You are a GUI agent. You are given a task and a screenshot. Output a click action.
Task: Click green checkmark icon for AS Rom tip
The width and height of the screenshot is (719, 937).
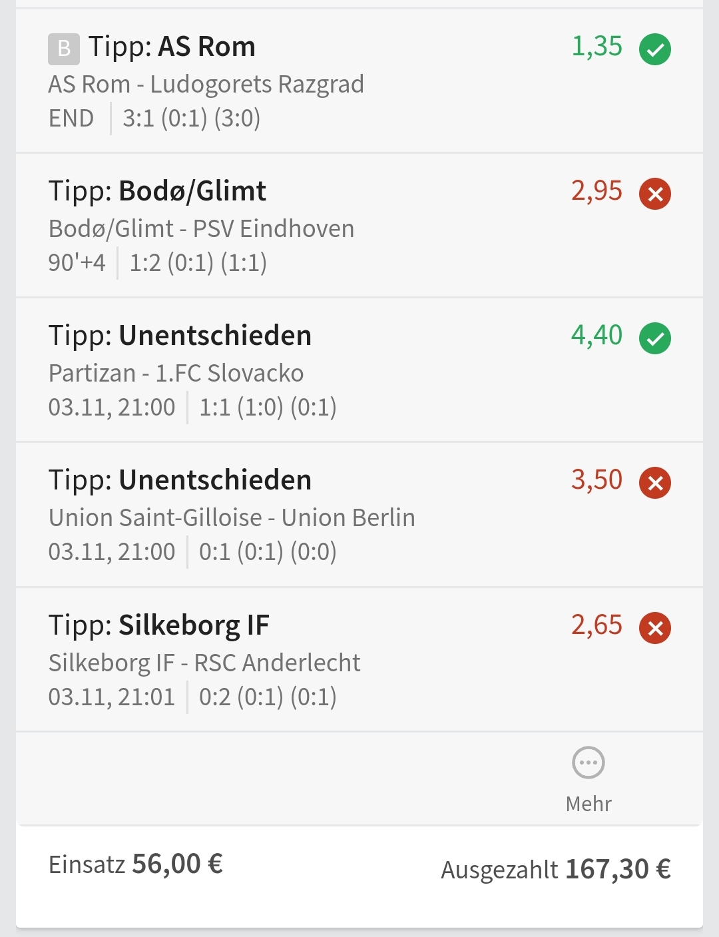655,49
